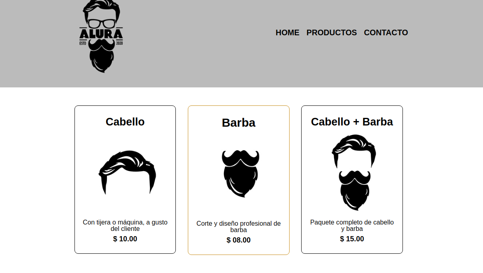This screenshot has width=483, height=273.
Task: Click the beard icon in the Barba card
Action: click(240, 174)
